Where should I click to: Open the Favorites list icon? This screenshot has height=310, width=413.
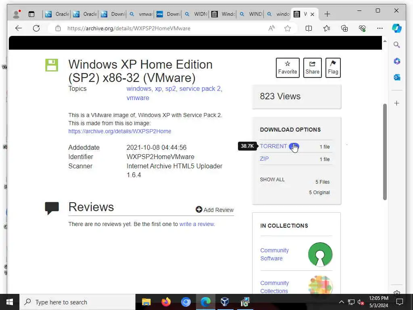[327, 28]
